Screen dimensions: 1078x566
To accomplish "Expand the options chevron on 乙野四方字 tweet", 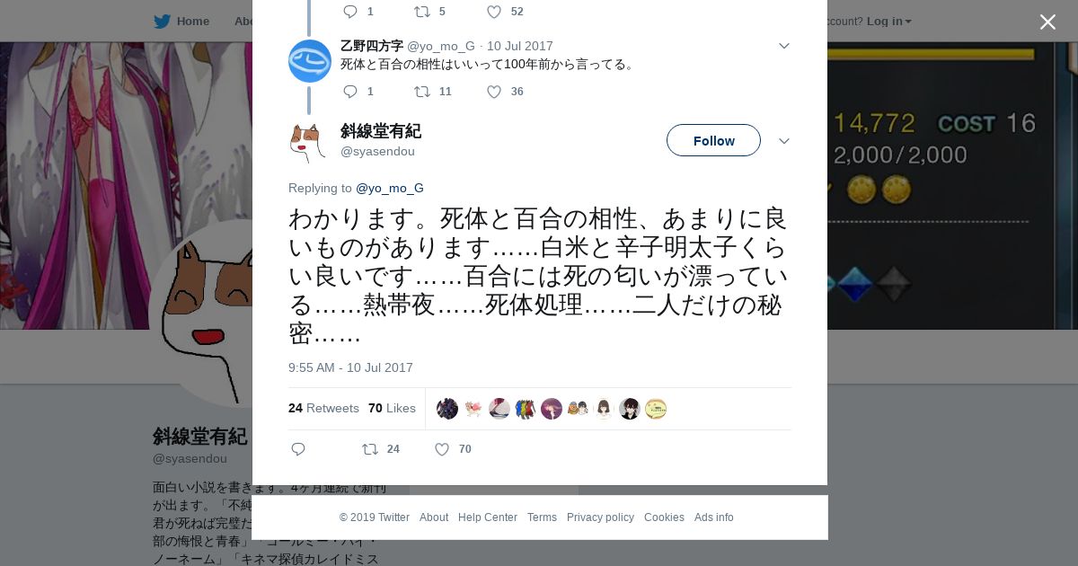I will coord(783,46).
